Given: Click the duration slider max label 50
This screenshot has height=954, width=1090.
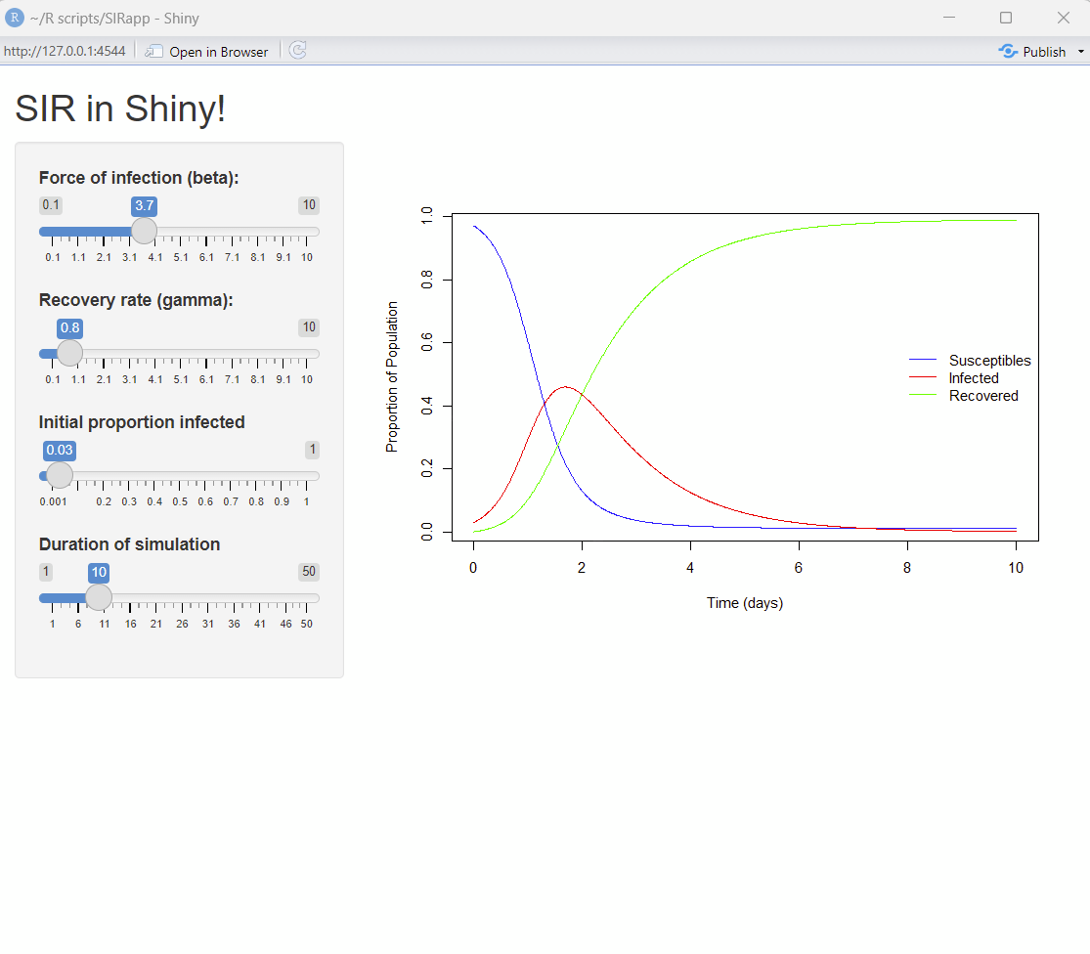Looking at the screenshot, I should [309, 572].
